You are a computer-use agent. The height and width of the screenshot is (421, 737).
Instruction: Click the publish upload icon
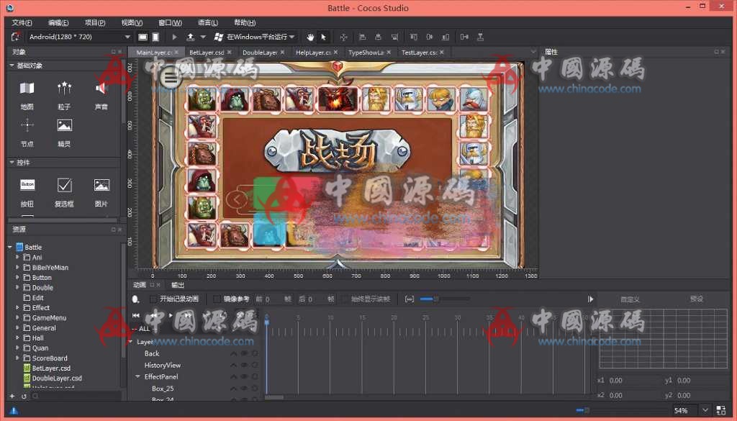(190, 37)
